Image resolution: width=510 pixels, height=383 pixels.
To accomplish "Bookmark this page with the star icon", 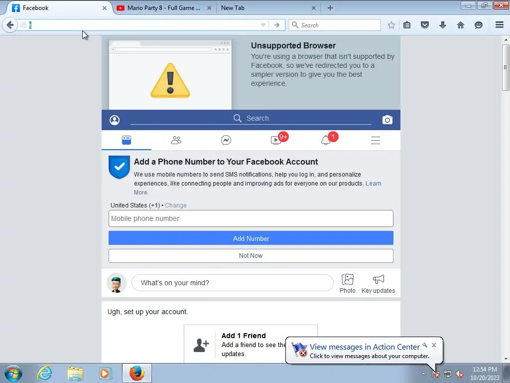I will click(x=391, y=25).
